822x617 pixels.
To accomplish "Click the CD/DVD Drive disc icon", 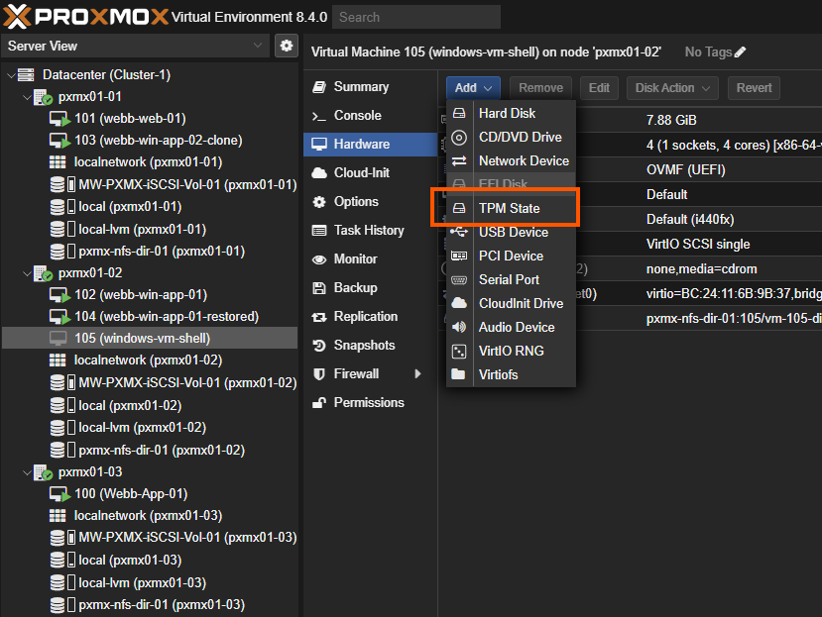I will tap(459, 138).
